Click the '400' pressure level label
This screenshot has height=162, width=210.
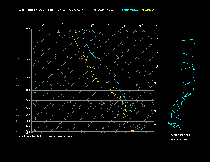click(28, 90)
